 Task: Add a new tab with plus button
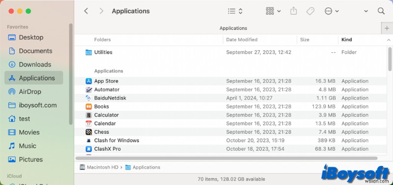[x=387, y=28]
